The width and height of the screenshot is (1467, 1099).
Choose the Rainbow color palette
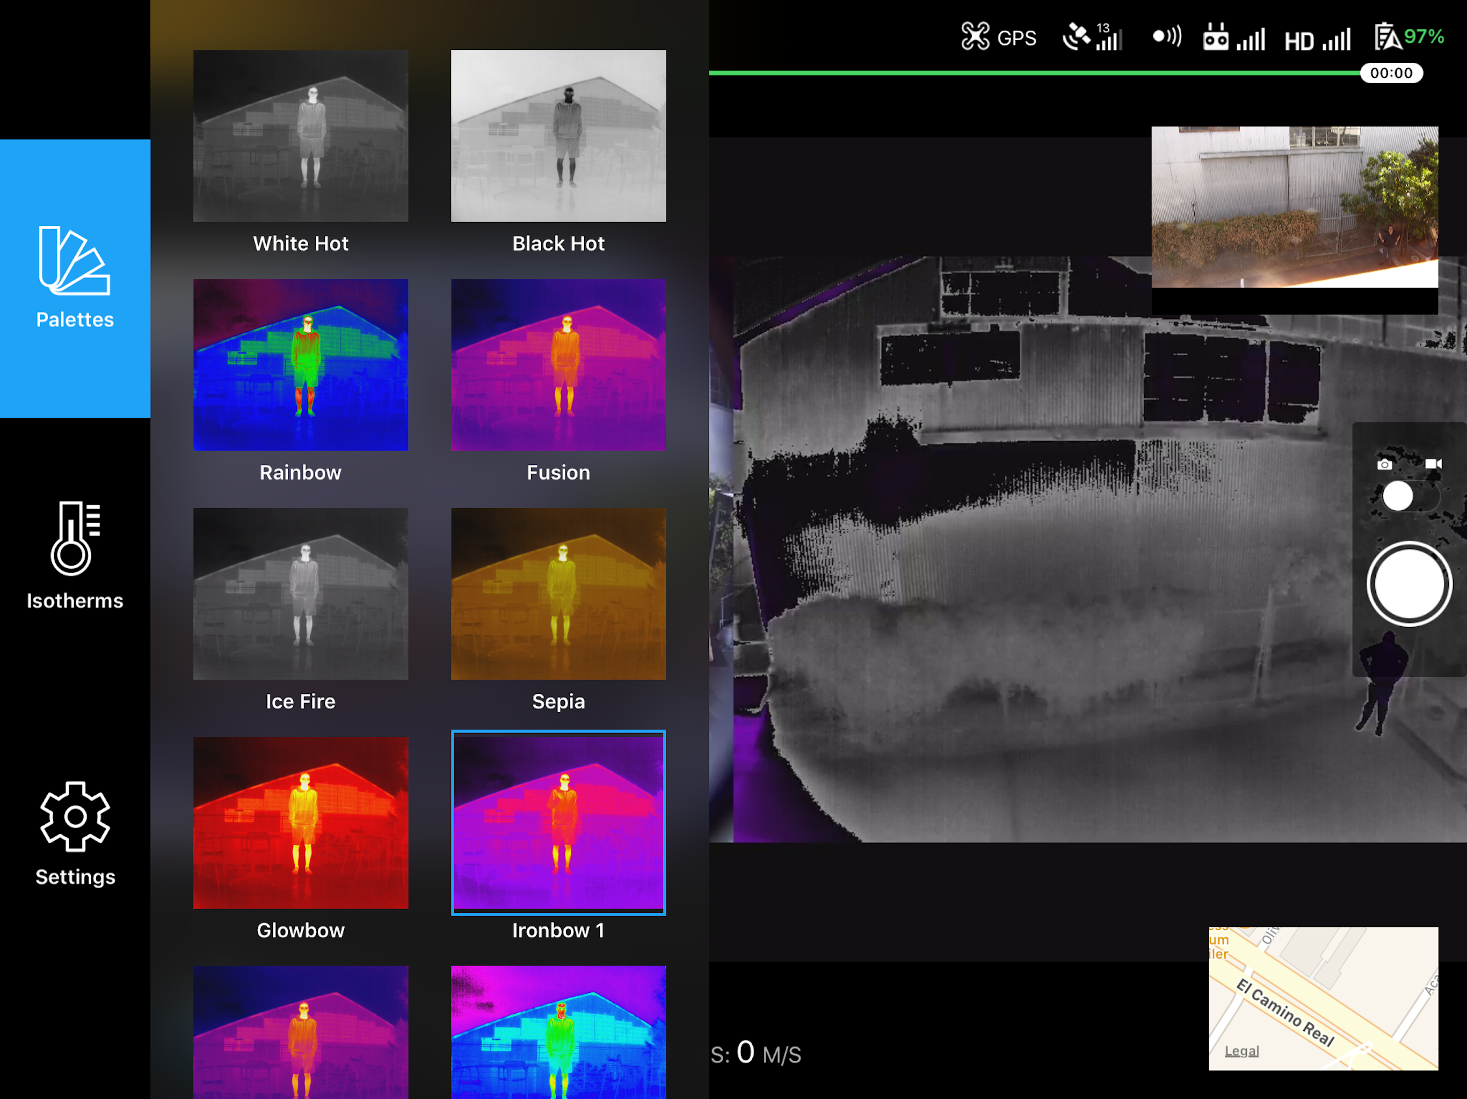coord(300,364)
